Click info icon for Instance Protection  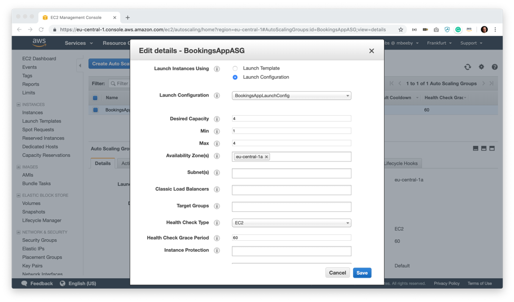tap(217, 250)
